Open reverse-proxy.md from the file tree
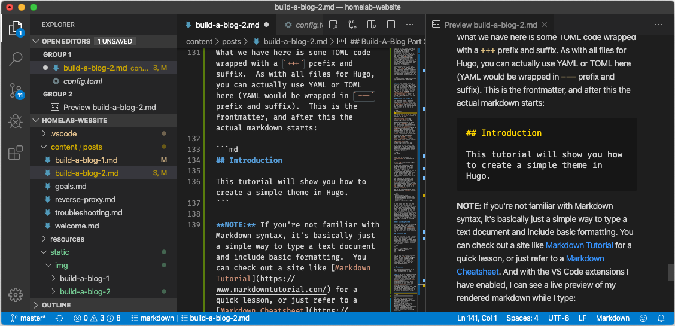This screenshot has width=675, height=326. pyautogui.click(x=104, y=200)
